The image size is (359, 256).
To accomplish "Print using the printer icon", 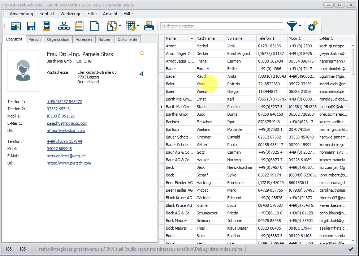I will tap(148, 26).
